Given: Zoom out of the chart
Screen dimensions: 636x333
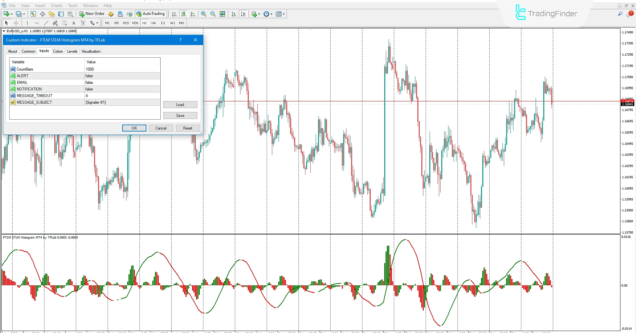Looking at the screenshot, I should tap(213, 14).
